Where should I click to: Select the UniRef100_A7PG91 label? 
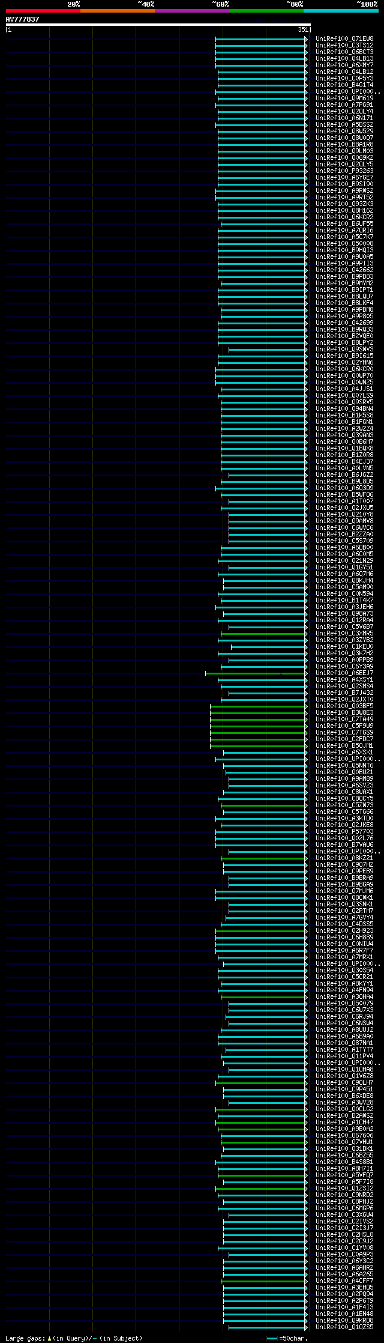pyautogui.click(x=344, y=105)
